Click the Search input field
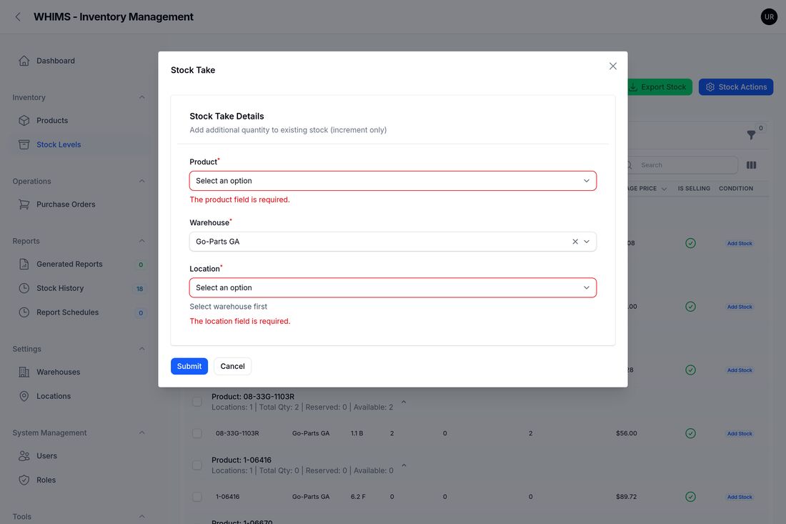The height and width of the screenshot is (524, 786). pyautogui.click(x=682, y=165)
